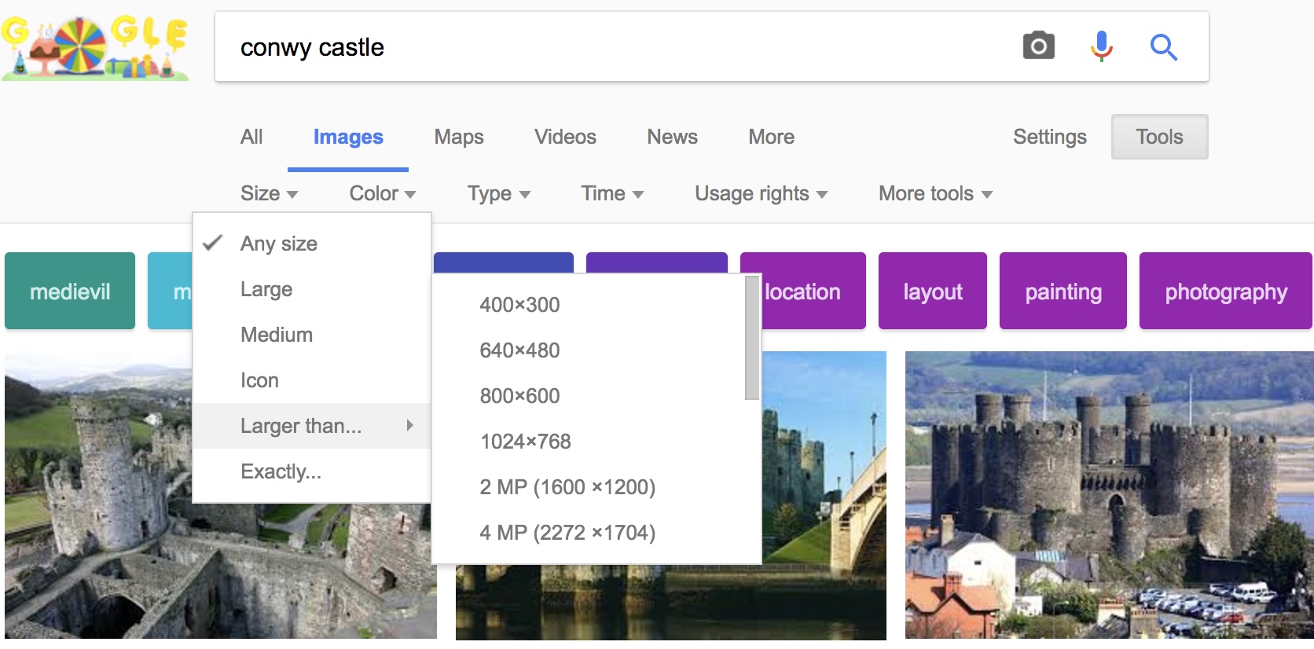Go to the Videos tab
The height and width of the screenshot is (649, 1314).
(565, 137)
